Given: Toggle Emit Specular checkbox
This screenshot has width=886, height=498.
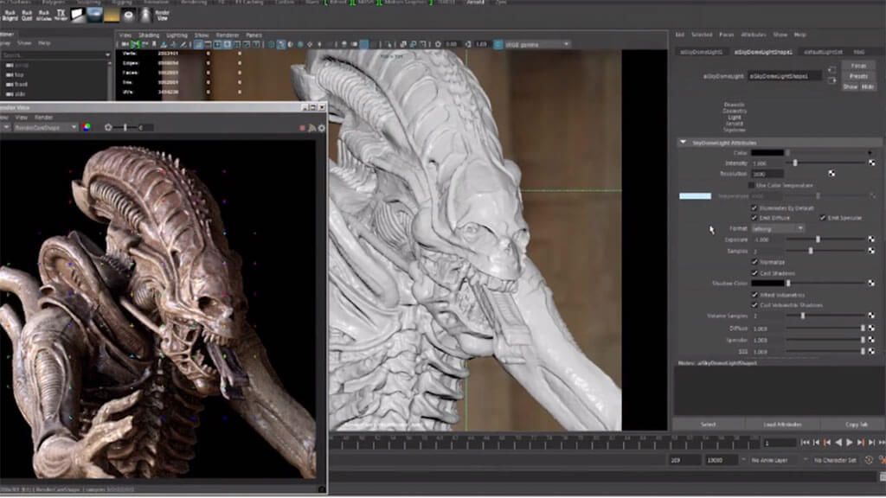Looking at the screenshot, I should [x=823, y=217].
